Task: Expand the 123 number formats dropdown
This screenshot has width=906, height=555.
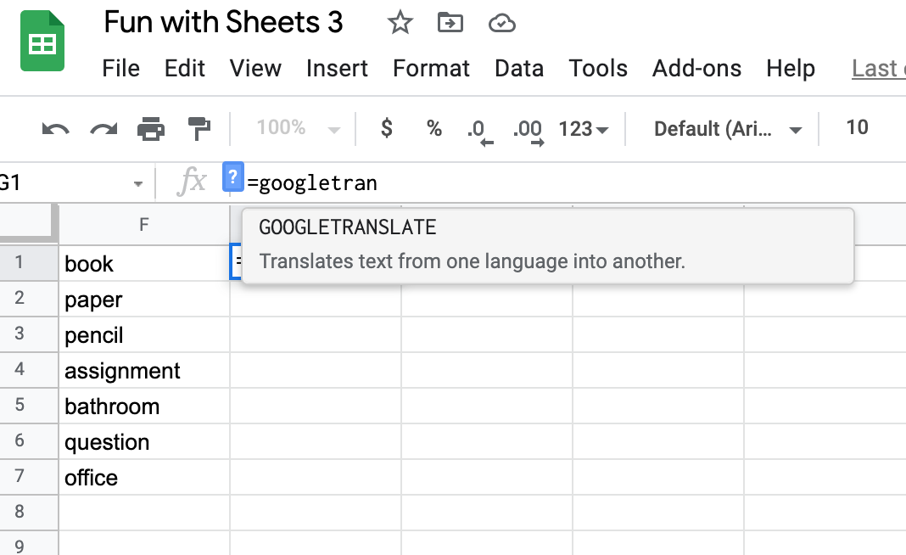Action: (584, 129)
